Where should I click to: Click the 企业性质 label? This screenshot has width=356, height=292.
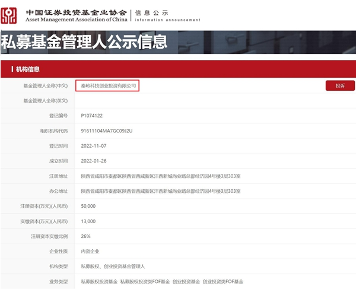pos(59,252)
